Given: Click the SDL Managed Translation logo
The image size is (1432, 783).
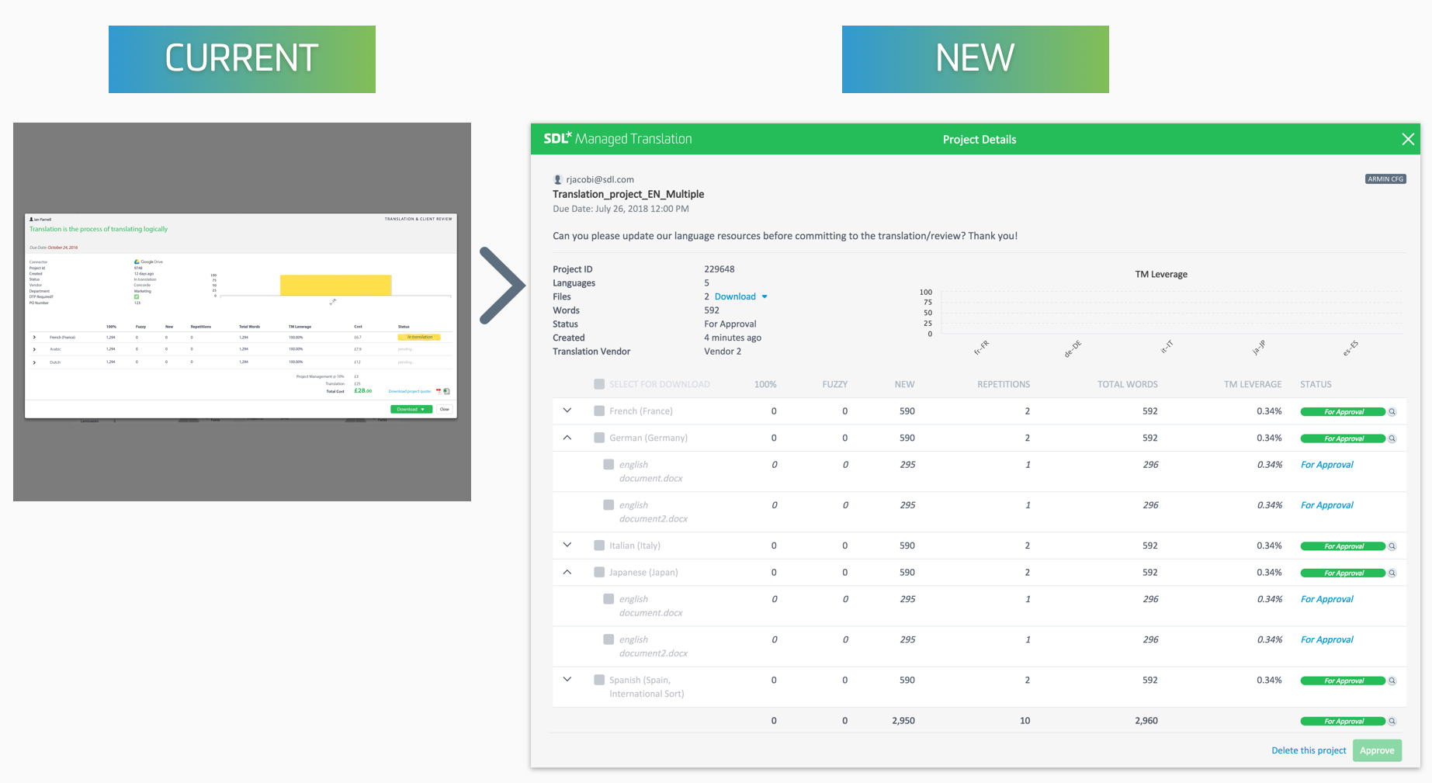Looking at the screenshot, I should click(618, 139).
